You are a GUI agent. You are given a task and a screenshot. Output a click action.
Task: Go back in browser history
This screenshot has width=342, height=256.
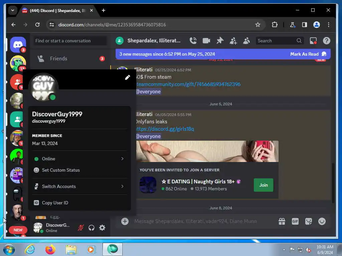click(13, 25)
